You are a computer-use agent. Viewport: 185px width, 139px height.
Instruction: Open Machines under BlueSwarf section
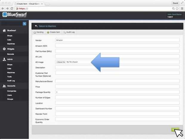pyautogui.click(x=11, y=44)
